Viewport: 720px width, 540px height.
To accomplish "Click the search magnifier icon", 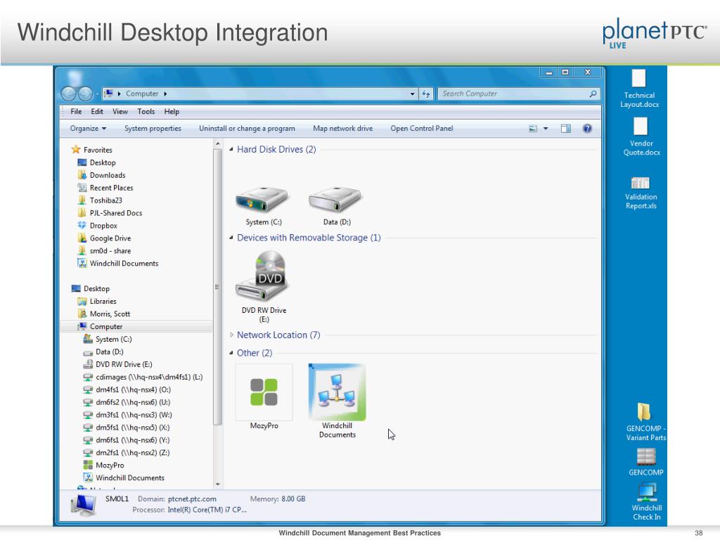I will [x=593, y=94].
